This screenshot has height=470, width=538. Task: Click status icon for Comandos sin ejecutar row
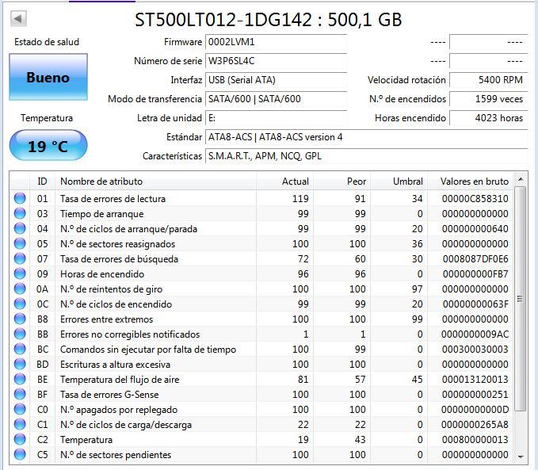click(20, 349)
